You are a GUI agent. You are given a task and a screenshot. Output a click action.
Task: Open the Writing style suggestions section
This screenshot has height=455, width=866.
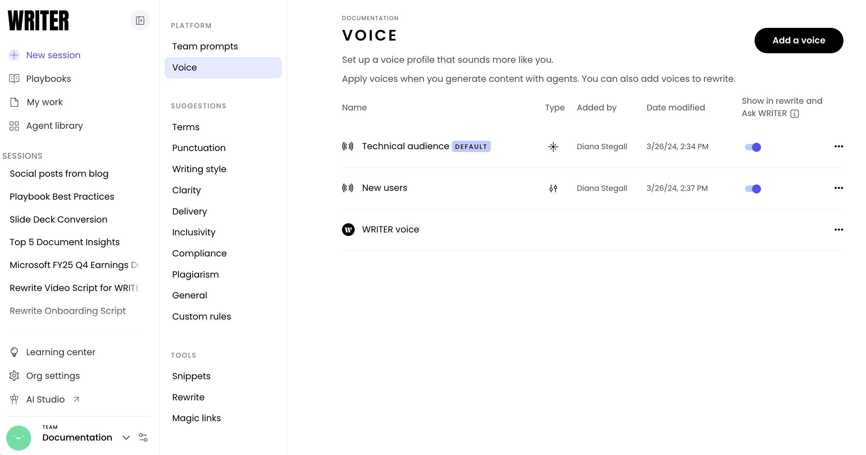tap(199, 169)
